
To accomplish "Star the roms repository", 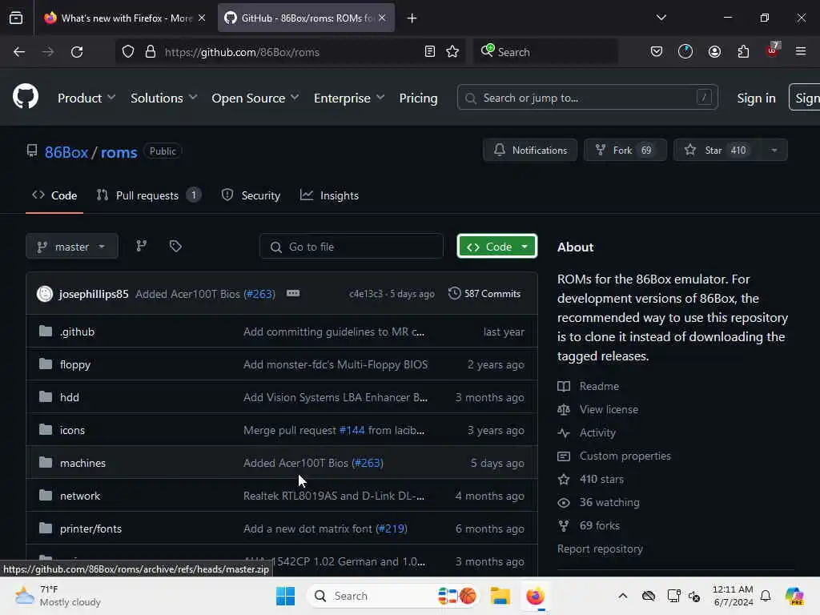I will click(x=717, y=150).
